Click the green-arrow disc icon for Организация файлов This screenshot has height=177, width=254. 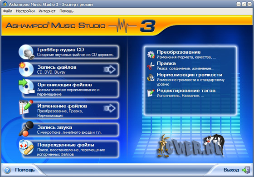pyautogui.click(x=26, y=86)
